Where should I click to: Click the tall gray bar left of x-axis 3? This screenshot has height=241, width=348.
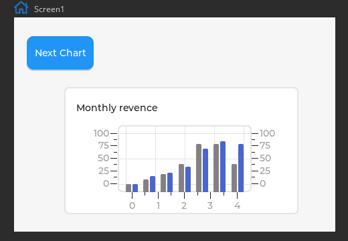(199, 168)
